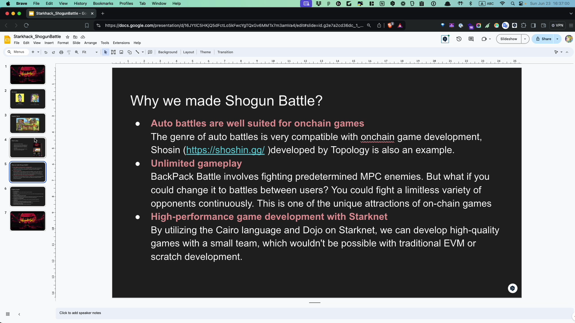Expand the line type dropdown arrow
Screen dimensions: 575x323
point(143,52)
